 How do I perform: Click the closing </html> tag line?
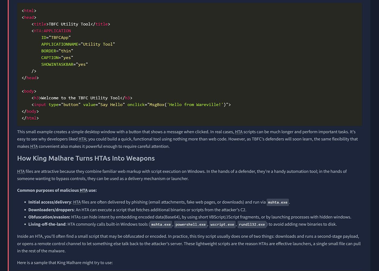click(x=30, y=118)
